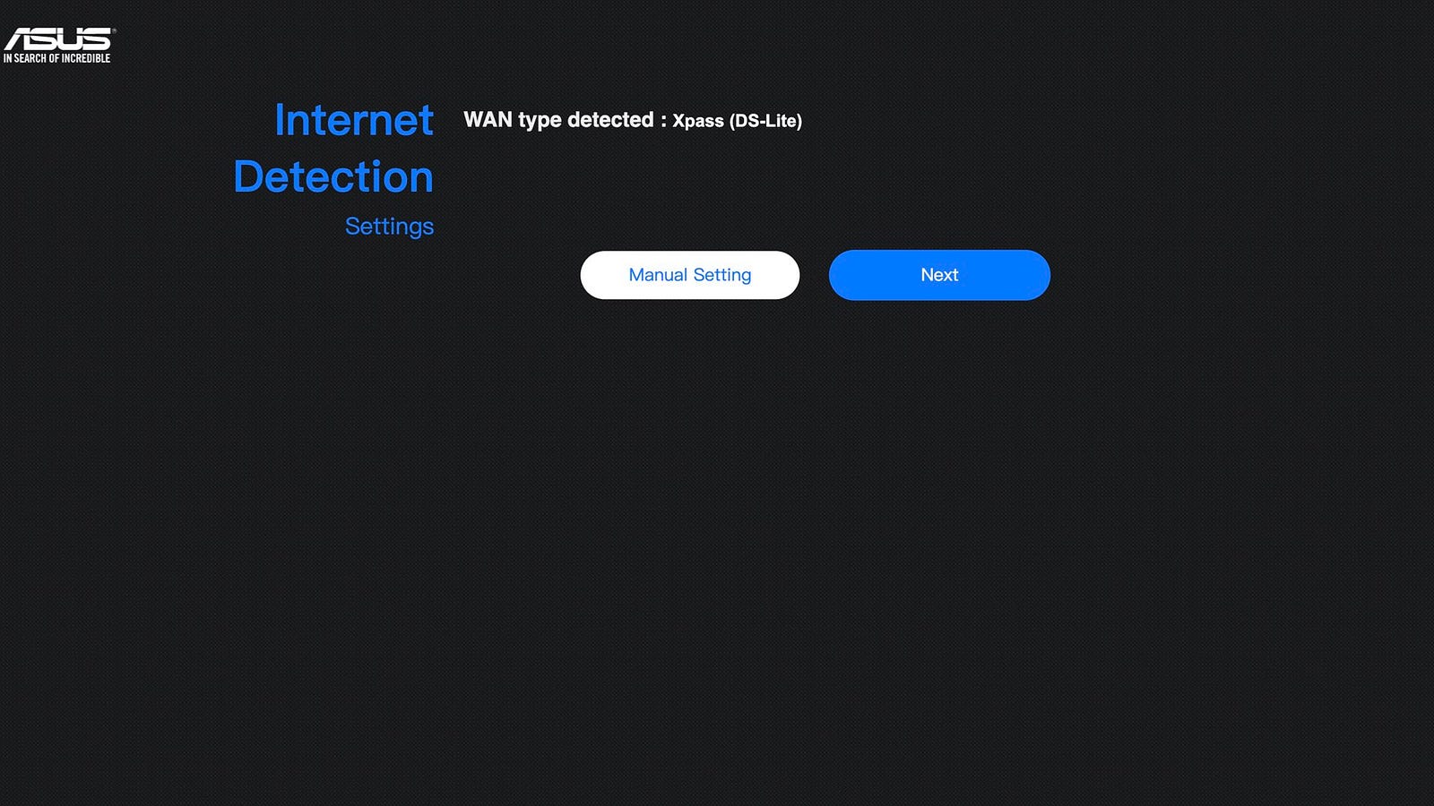Proceed with the blue Next button

[x=939, y=275]
